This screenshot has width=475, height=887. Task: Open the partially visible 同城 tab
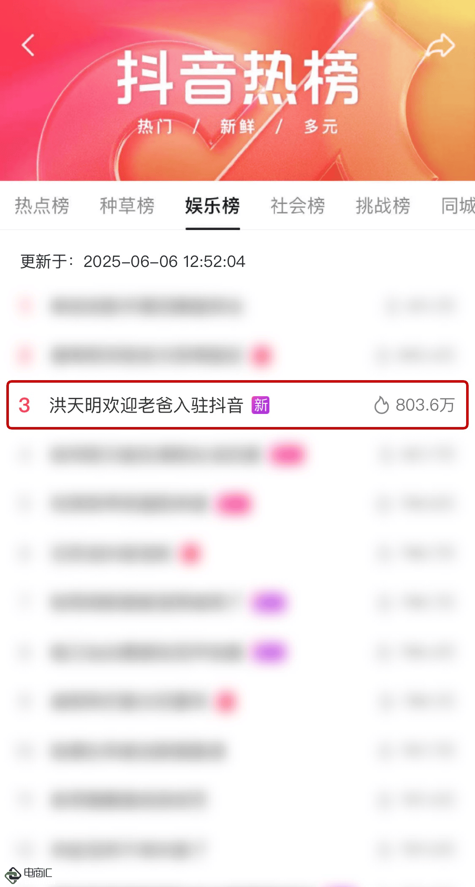(x=458, y=206)
